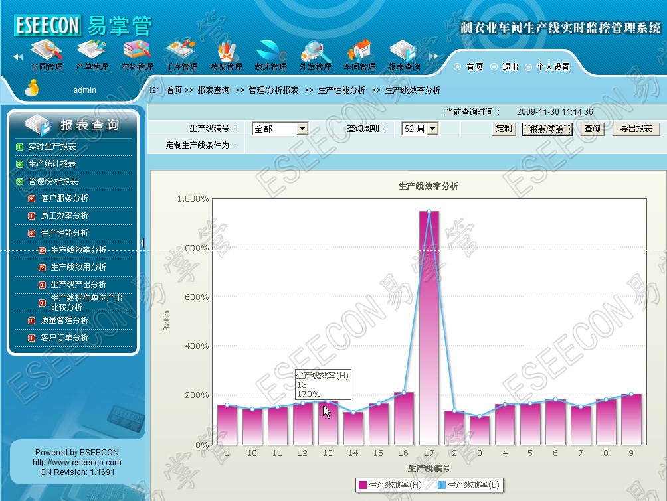The image size is (667, 501).
Task: Select the 退出 logout radio option
Action: point(494,67)
